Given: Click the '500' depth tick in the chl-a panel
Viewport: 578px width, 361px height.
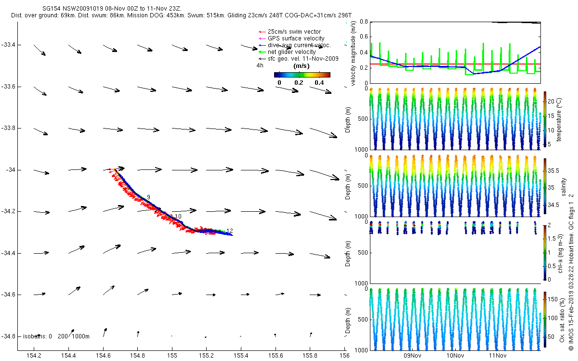Looking at the screenshot, I should coord(363,253).
